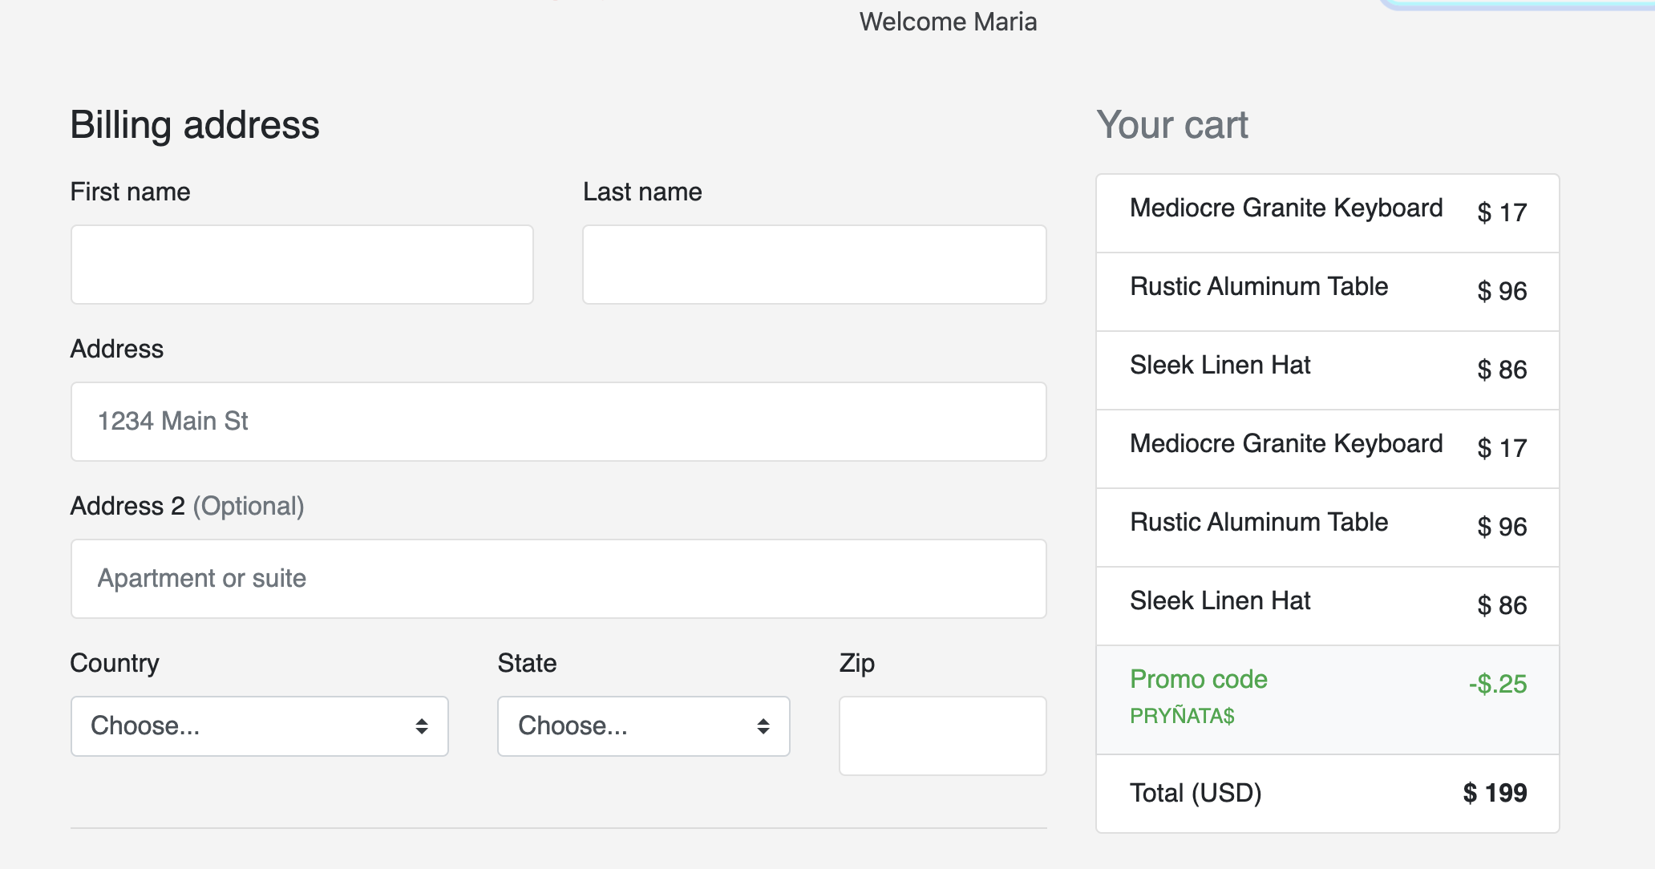Image resolution: width=1655 pixels, height=869 pixels.
Task: Select the "Apartment or suite" input field
Action: click(x=558, y=579)
